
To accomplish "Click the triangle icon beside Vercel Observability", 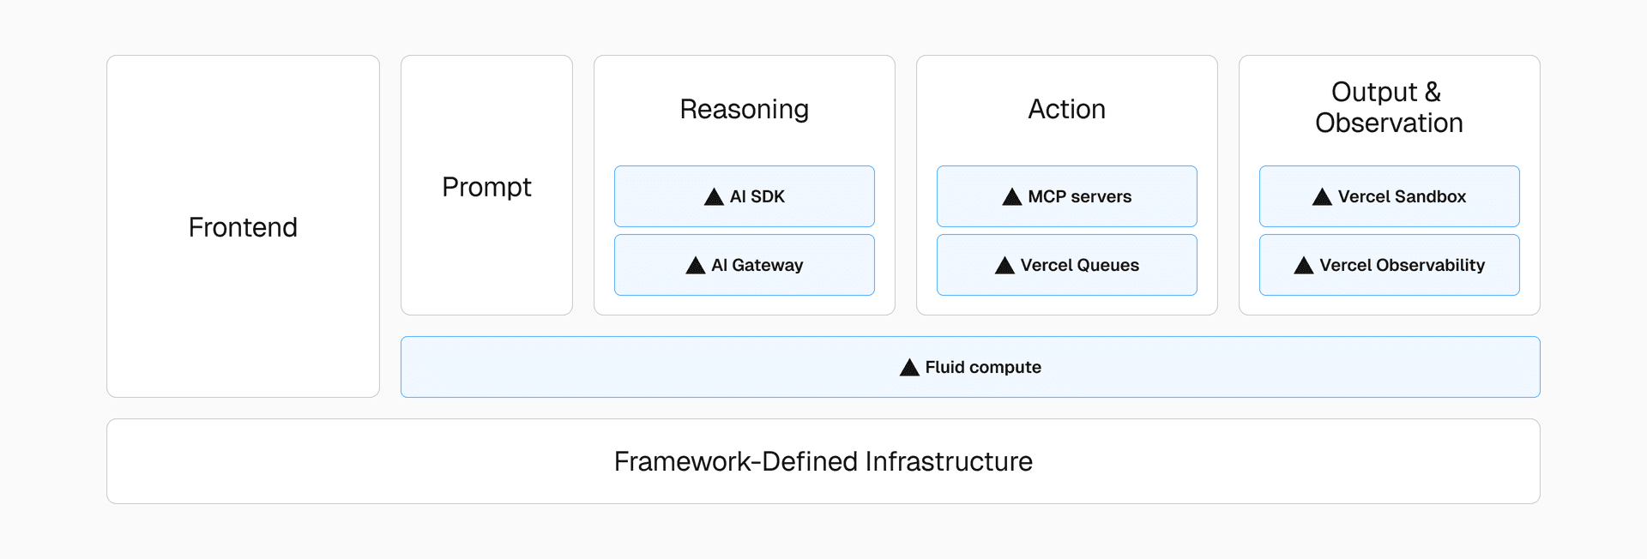I will 1304,266.
